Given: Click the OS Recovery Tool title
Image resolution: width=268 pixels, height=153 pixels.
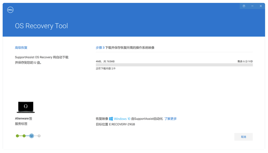Looking at the screenshot, I should tap(42, 26).
